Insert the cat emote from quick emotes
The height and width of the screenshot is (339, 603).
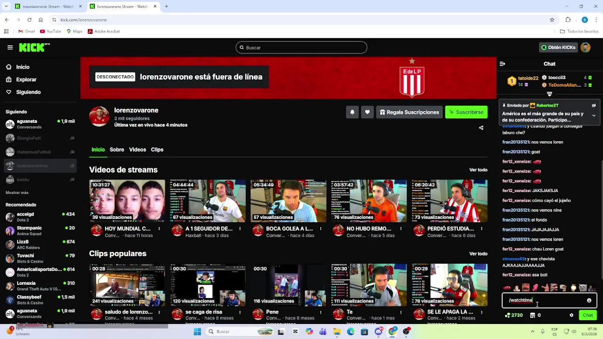click(x=583, y=288)
